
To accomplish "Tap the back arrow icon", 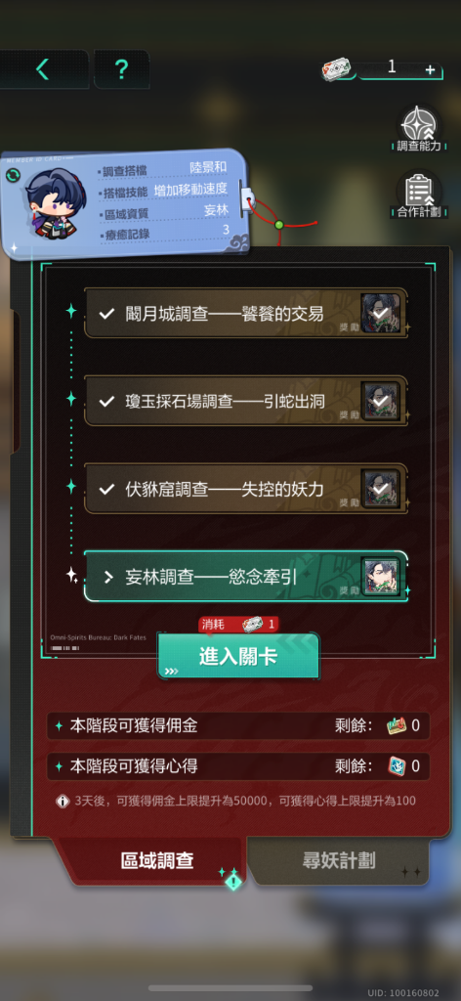I will coord(43,69).
